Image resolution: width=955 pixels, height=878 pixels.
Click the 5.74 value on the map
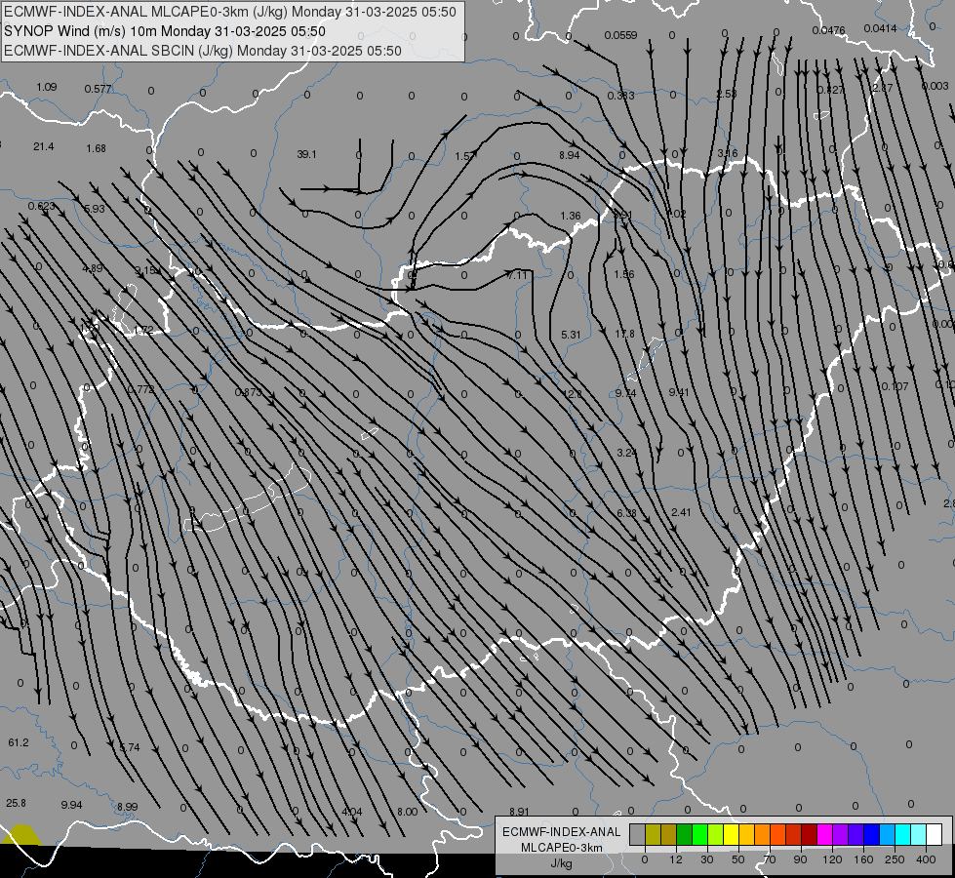click(x=130, y=747)
